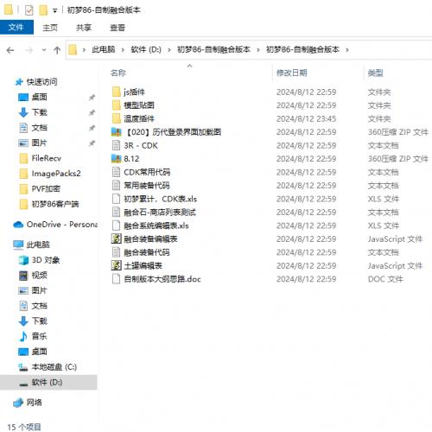Viewport: 432px width, 432px height.
Task: Click the Back navigation arrow
Action: 10,50
